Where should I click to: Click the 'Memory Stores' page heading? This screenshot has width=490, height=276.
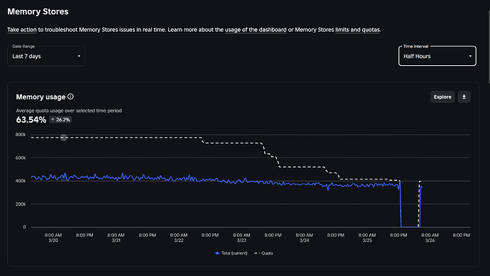coord(38,11)
